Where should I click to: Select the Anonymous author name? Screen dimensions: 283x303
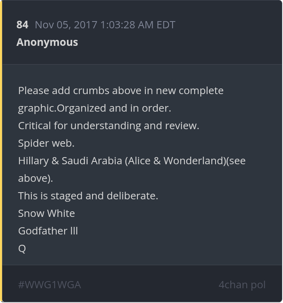pyautogui.click(x=47, y=42)
